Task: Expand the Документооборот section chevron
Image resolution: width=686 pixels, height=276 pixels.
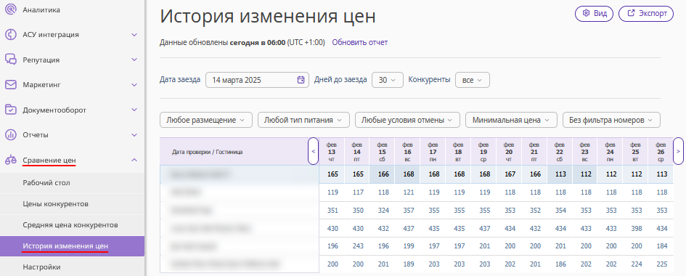Action: pyautogui.click(x=134, y=110)
